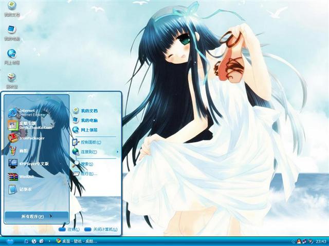This screenshot has width=329, height=246.
Task: Open 网上邻居 in start menu right pane
Action: pyautogui.click(x=85, y=130)
